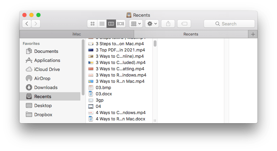This screenshot has width=277, height=151.
Task: Close the Finder window
Action: click(24, 15)
